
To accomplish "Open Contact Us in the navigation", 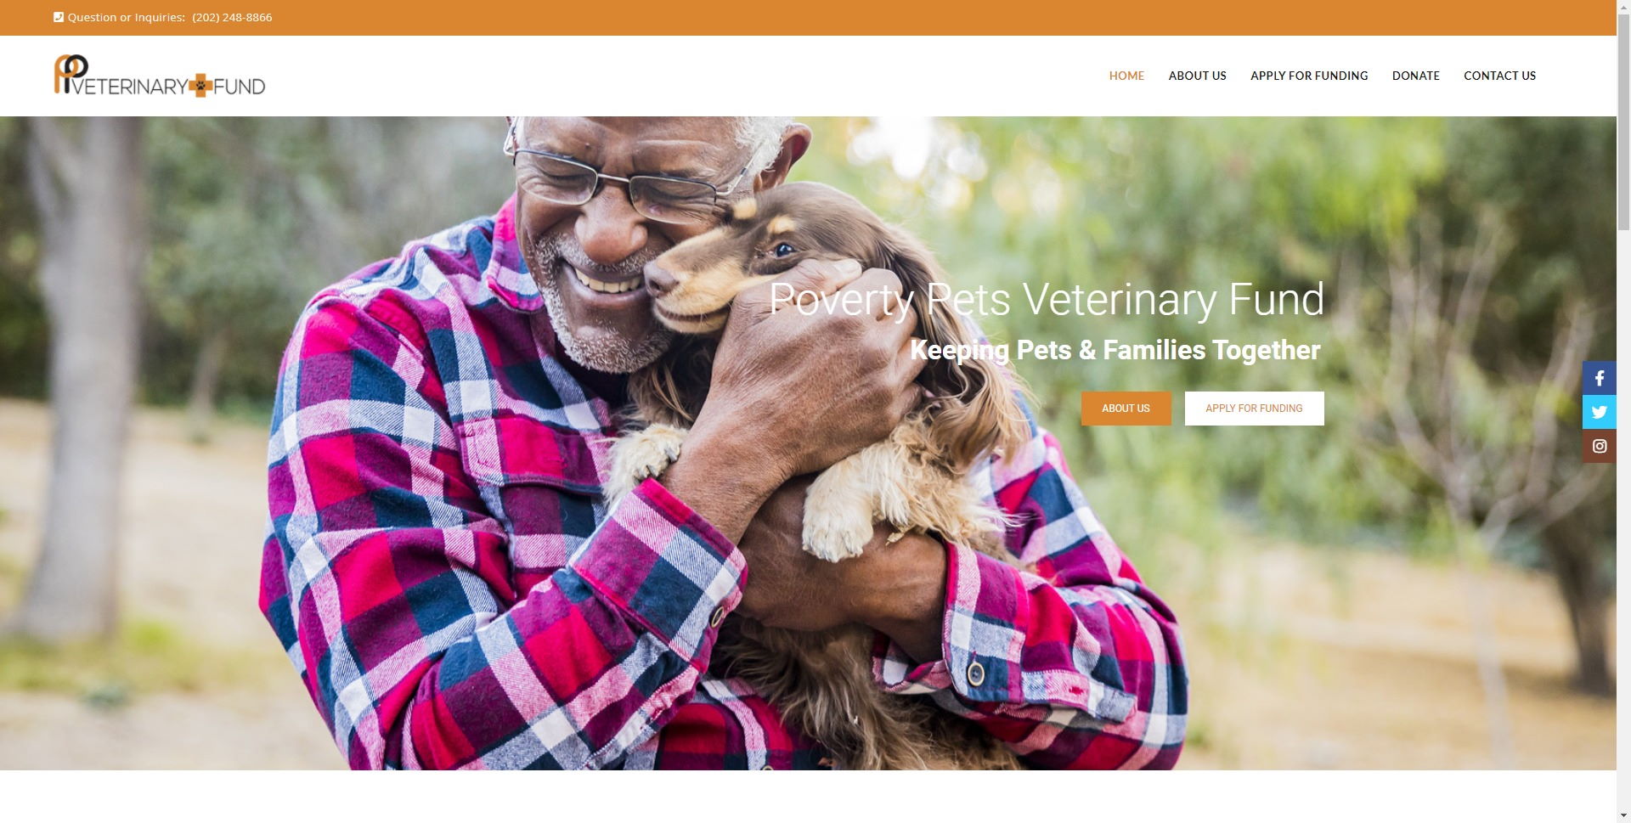I will (x=1499, y=76).
